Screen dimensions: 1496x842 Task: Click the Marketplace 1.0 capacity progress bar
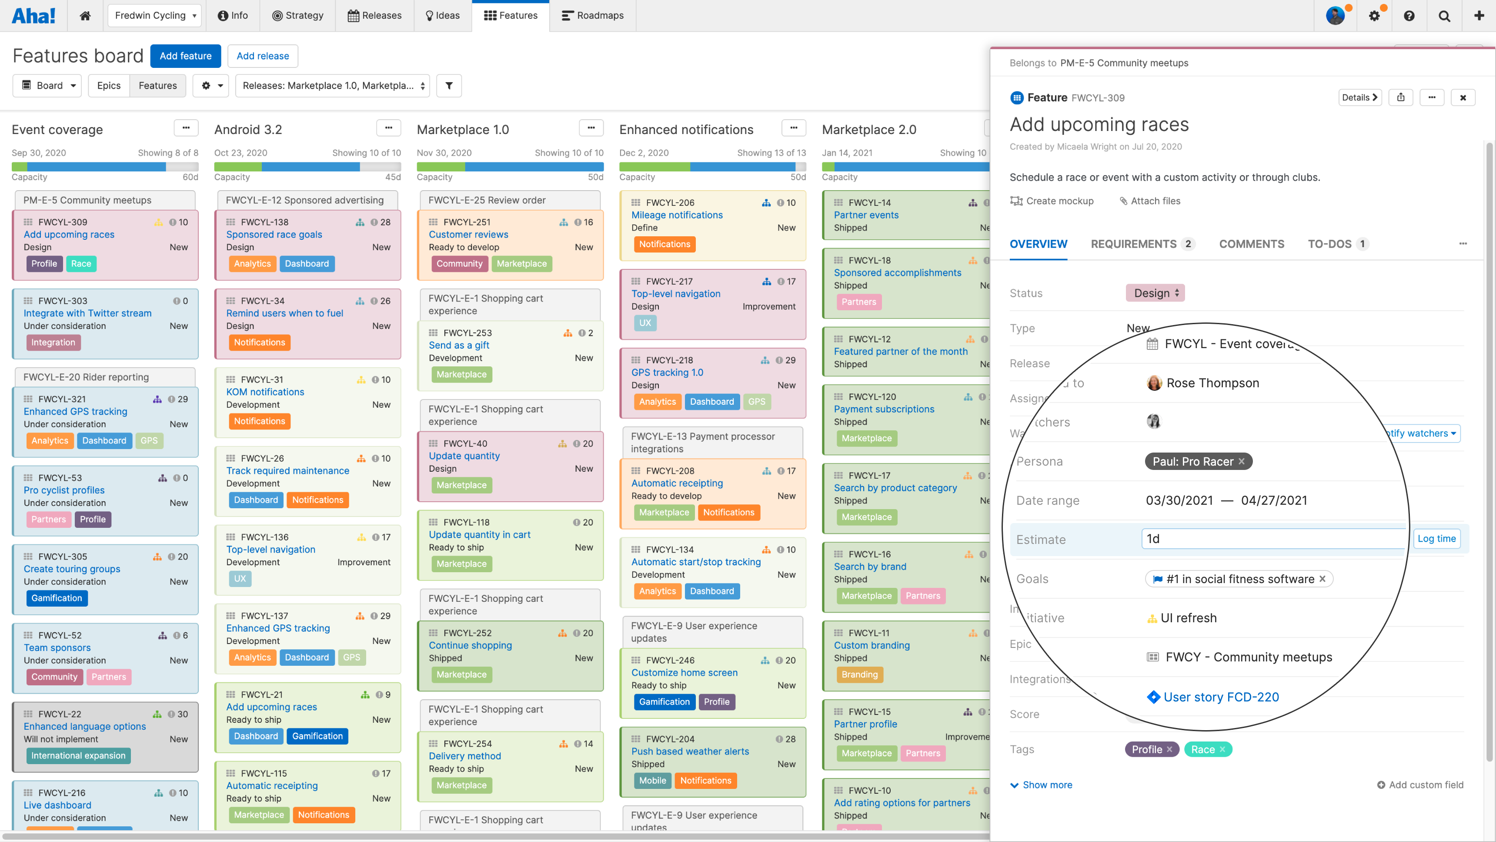510,167
